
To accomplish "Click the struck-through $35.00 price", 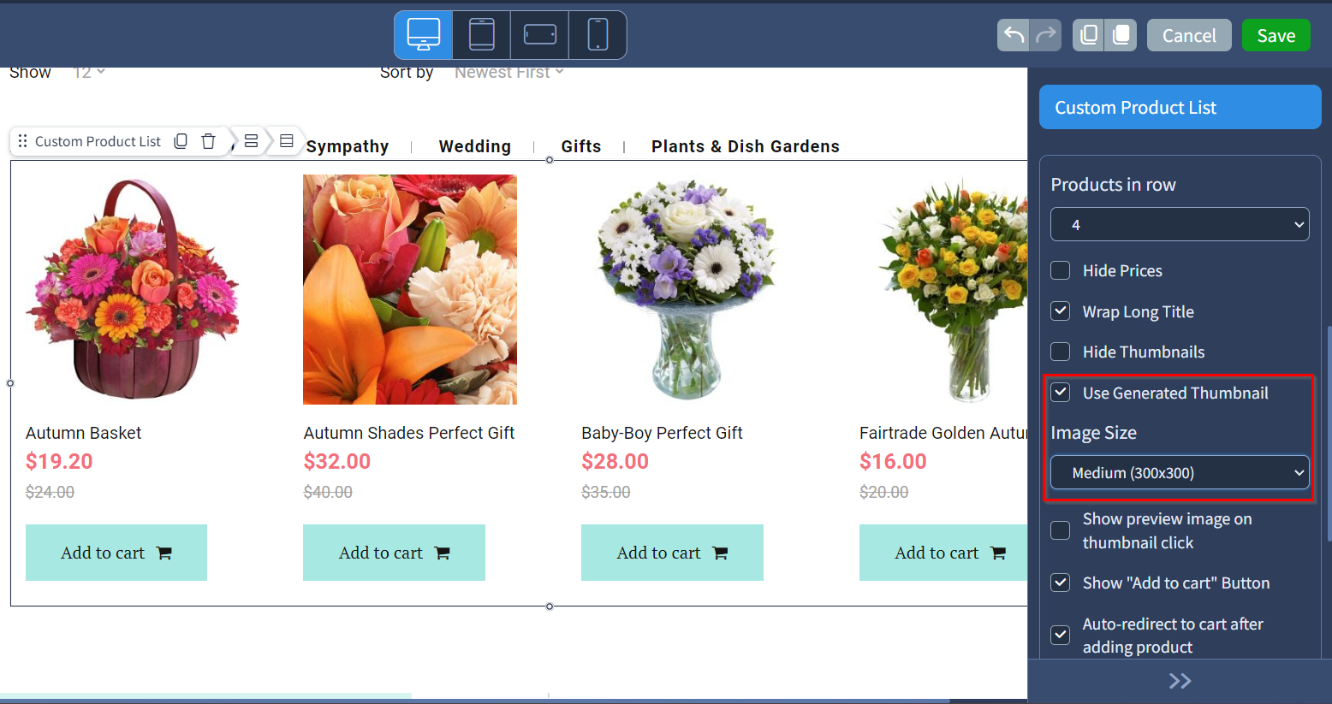I will click(x=606, y=492).
